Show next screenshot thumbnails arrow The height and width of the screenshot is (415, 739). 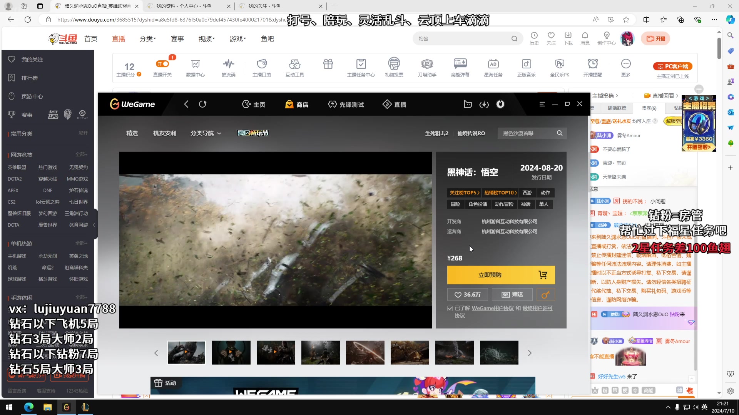point(530,353)
